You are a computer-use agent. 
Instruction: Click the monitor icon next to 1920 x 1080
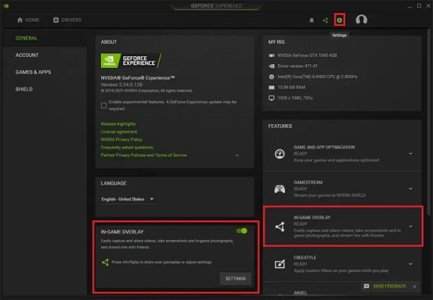tap(272, 98)
